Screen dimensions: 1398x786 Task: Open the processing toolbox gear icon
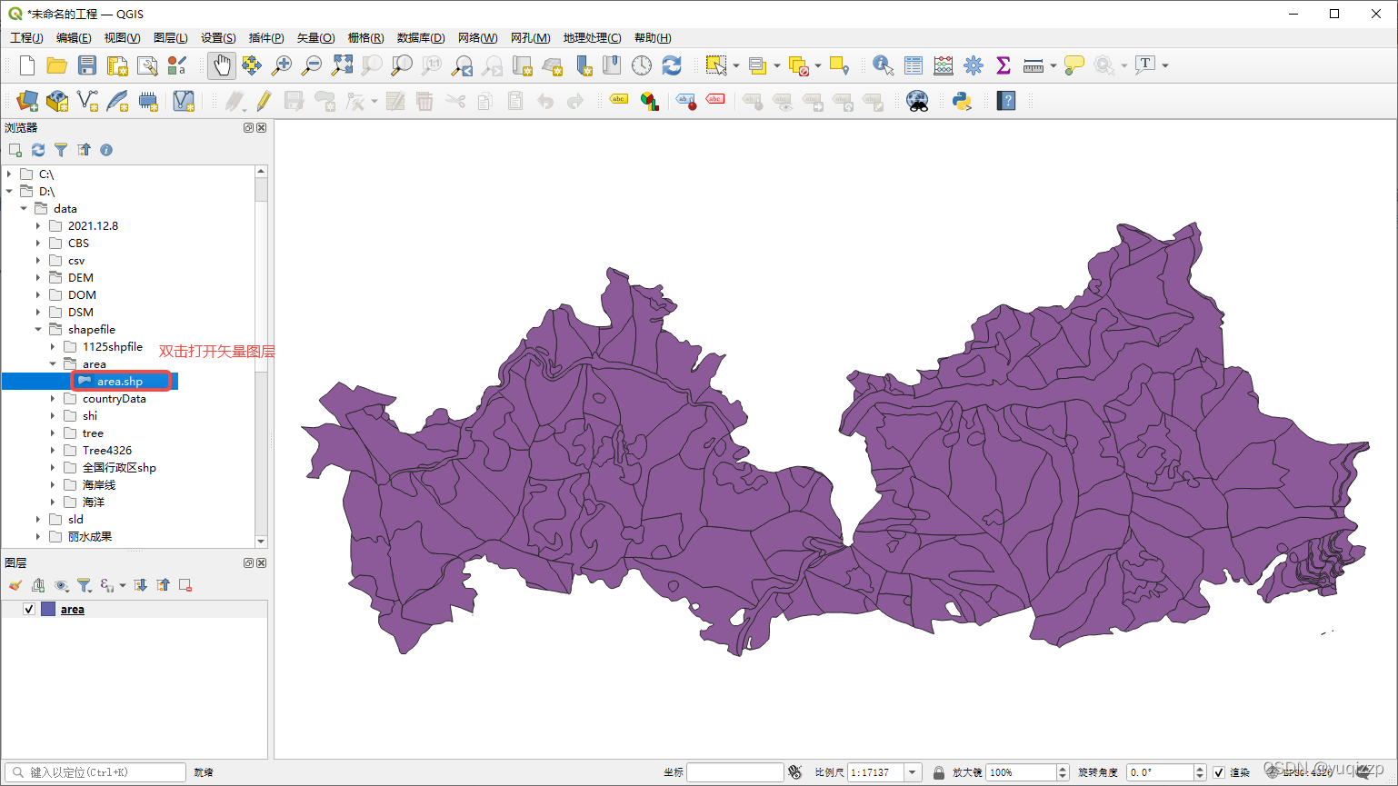coord(974,65)
